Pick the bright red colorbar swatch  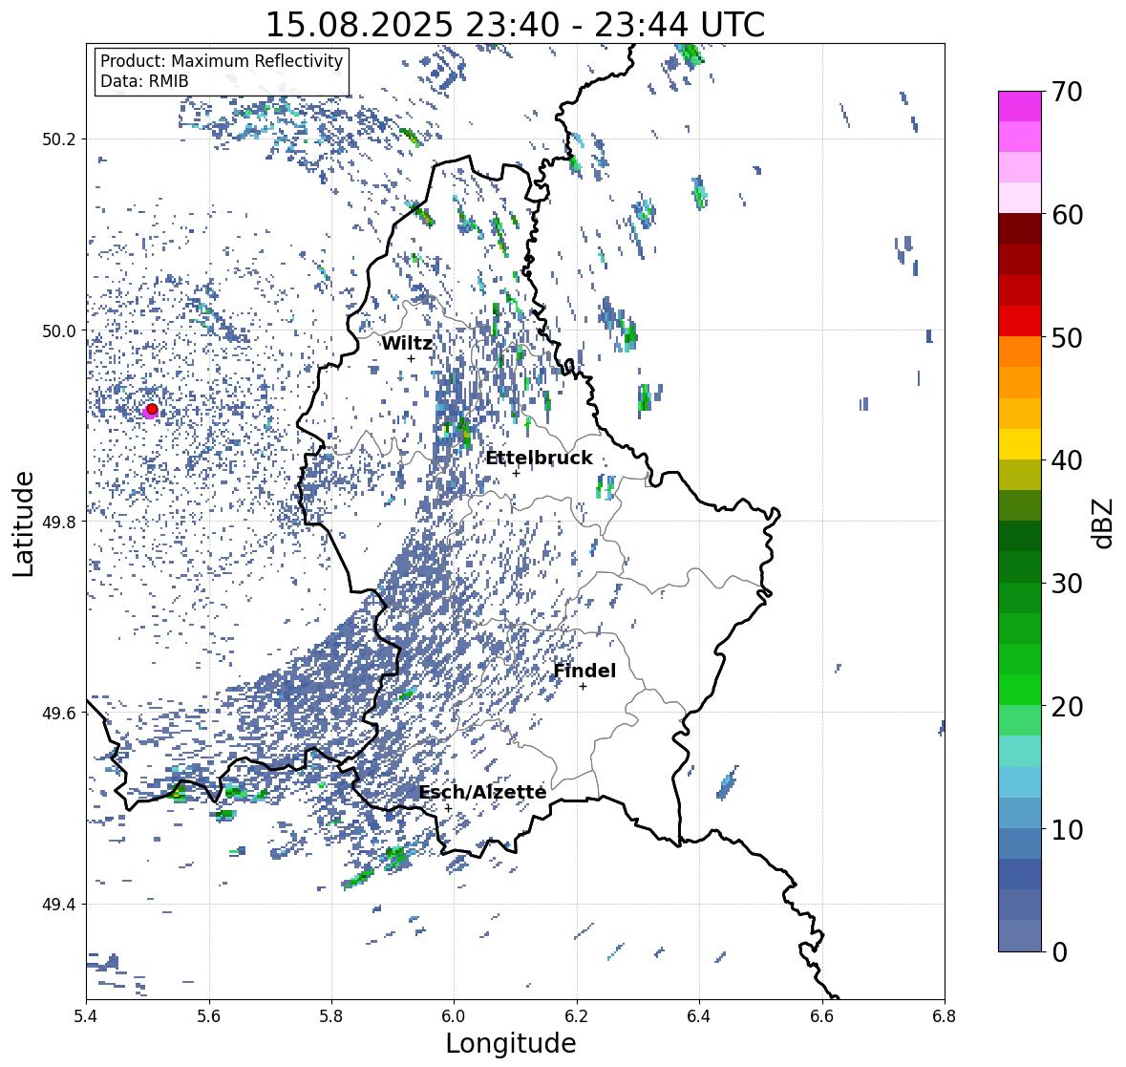[x=1020, y=321]
